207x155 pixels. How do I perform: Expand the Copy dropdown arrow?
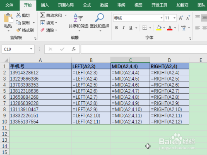[34, 23]
